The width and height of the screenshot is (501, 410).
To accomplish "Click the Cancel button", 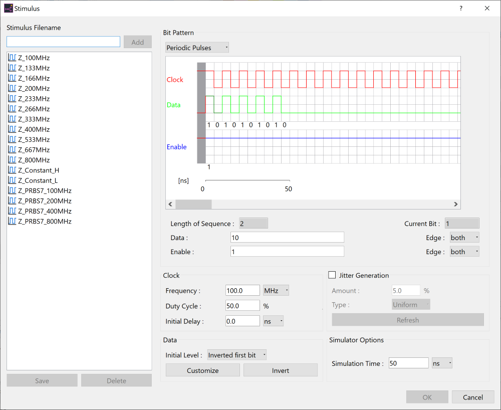I will pos(472,397).
